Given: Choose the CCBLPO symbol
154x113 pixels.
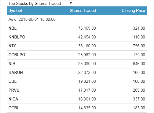Looking at the screenshot, I should [x=17, y=55].
